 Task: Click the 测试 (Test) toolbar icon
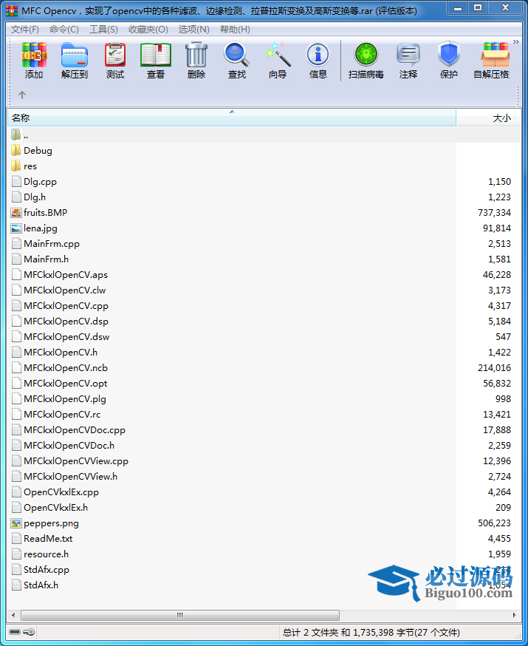pos(115,55)
